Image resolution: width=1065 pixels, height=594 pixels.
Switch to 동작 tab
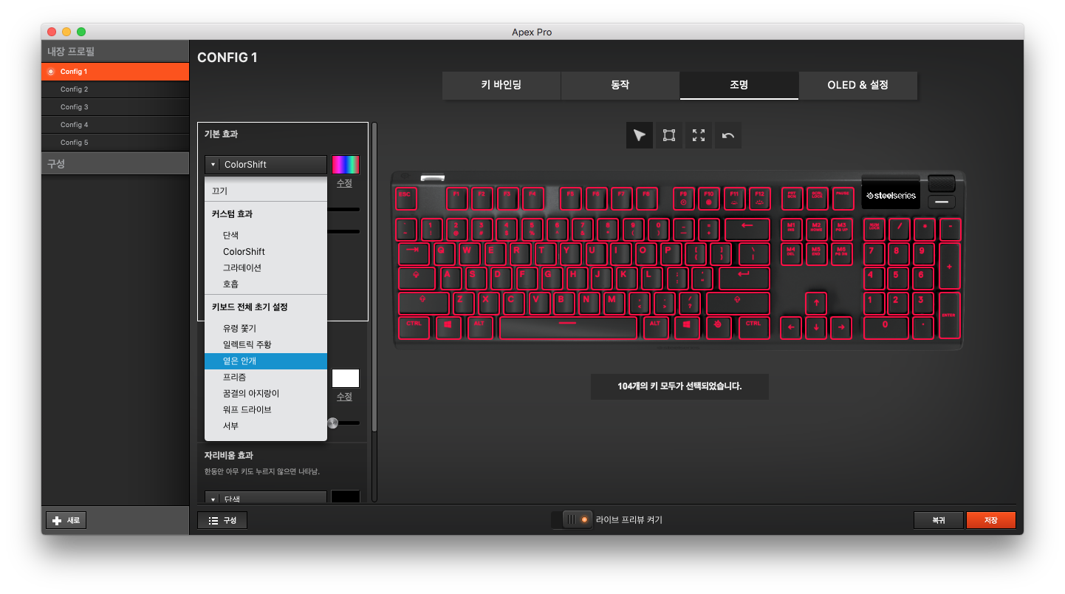tap(620, 85)
